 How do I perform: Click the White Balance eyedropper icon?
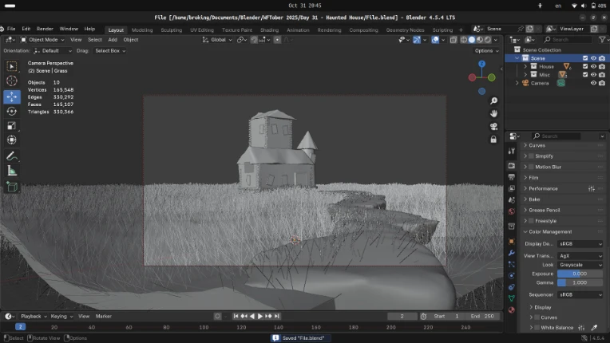[594, 328]
